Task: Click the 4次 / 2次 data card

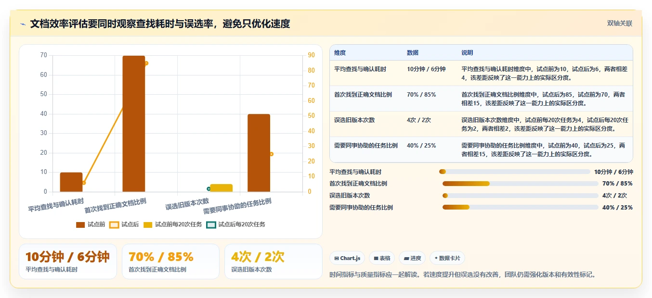Action: (273, 261)
